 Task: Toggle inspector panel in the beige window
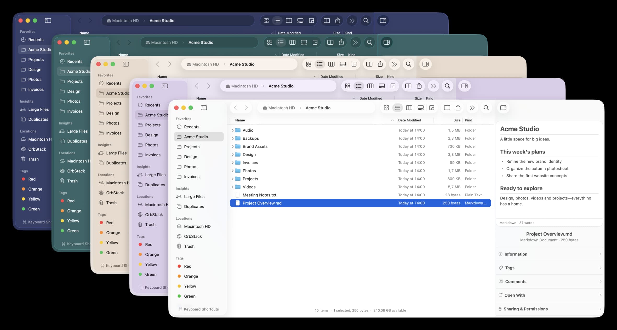[425, 64]
